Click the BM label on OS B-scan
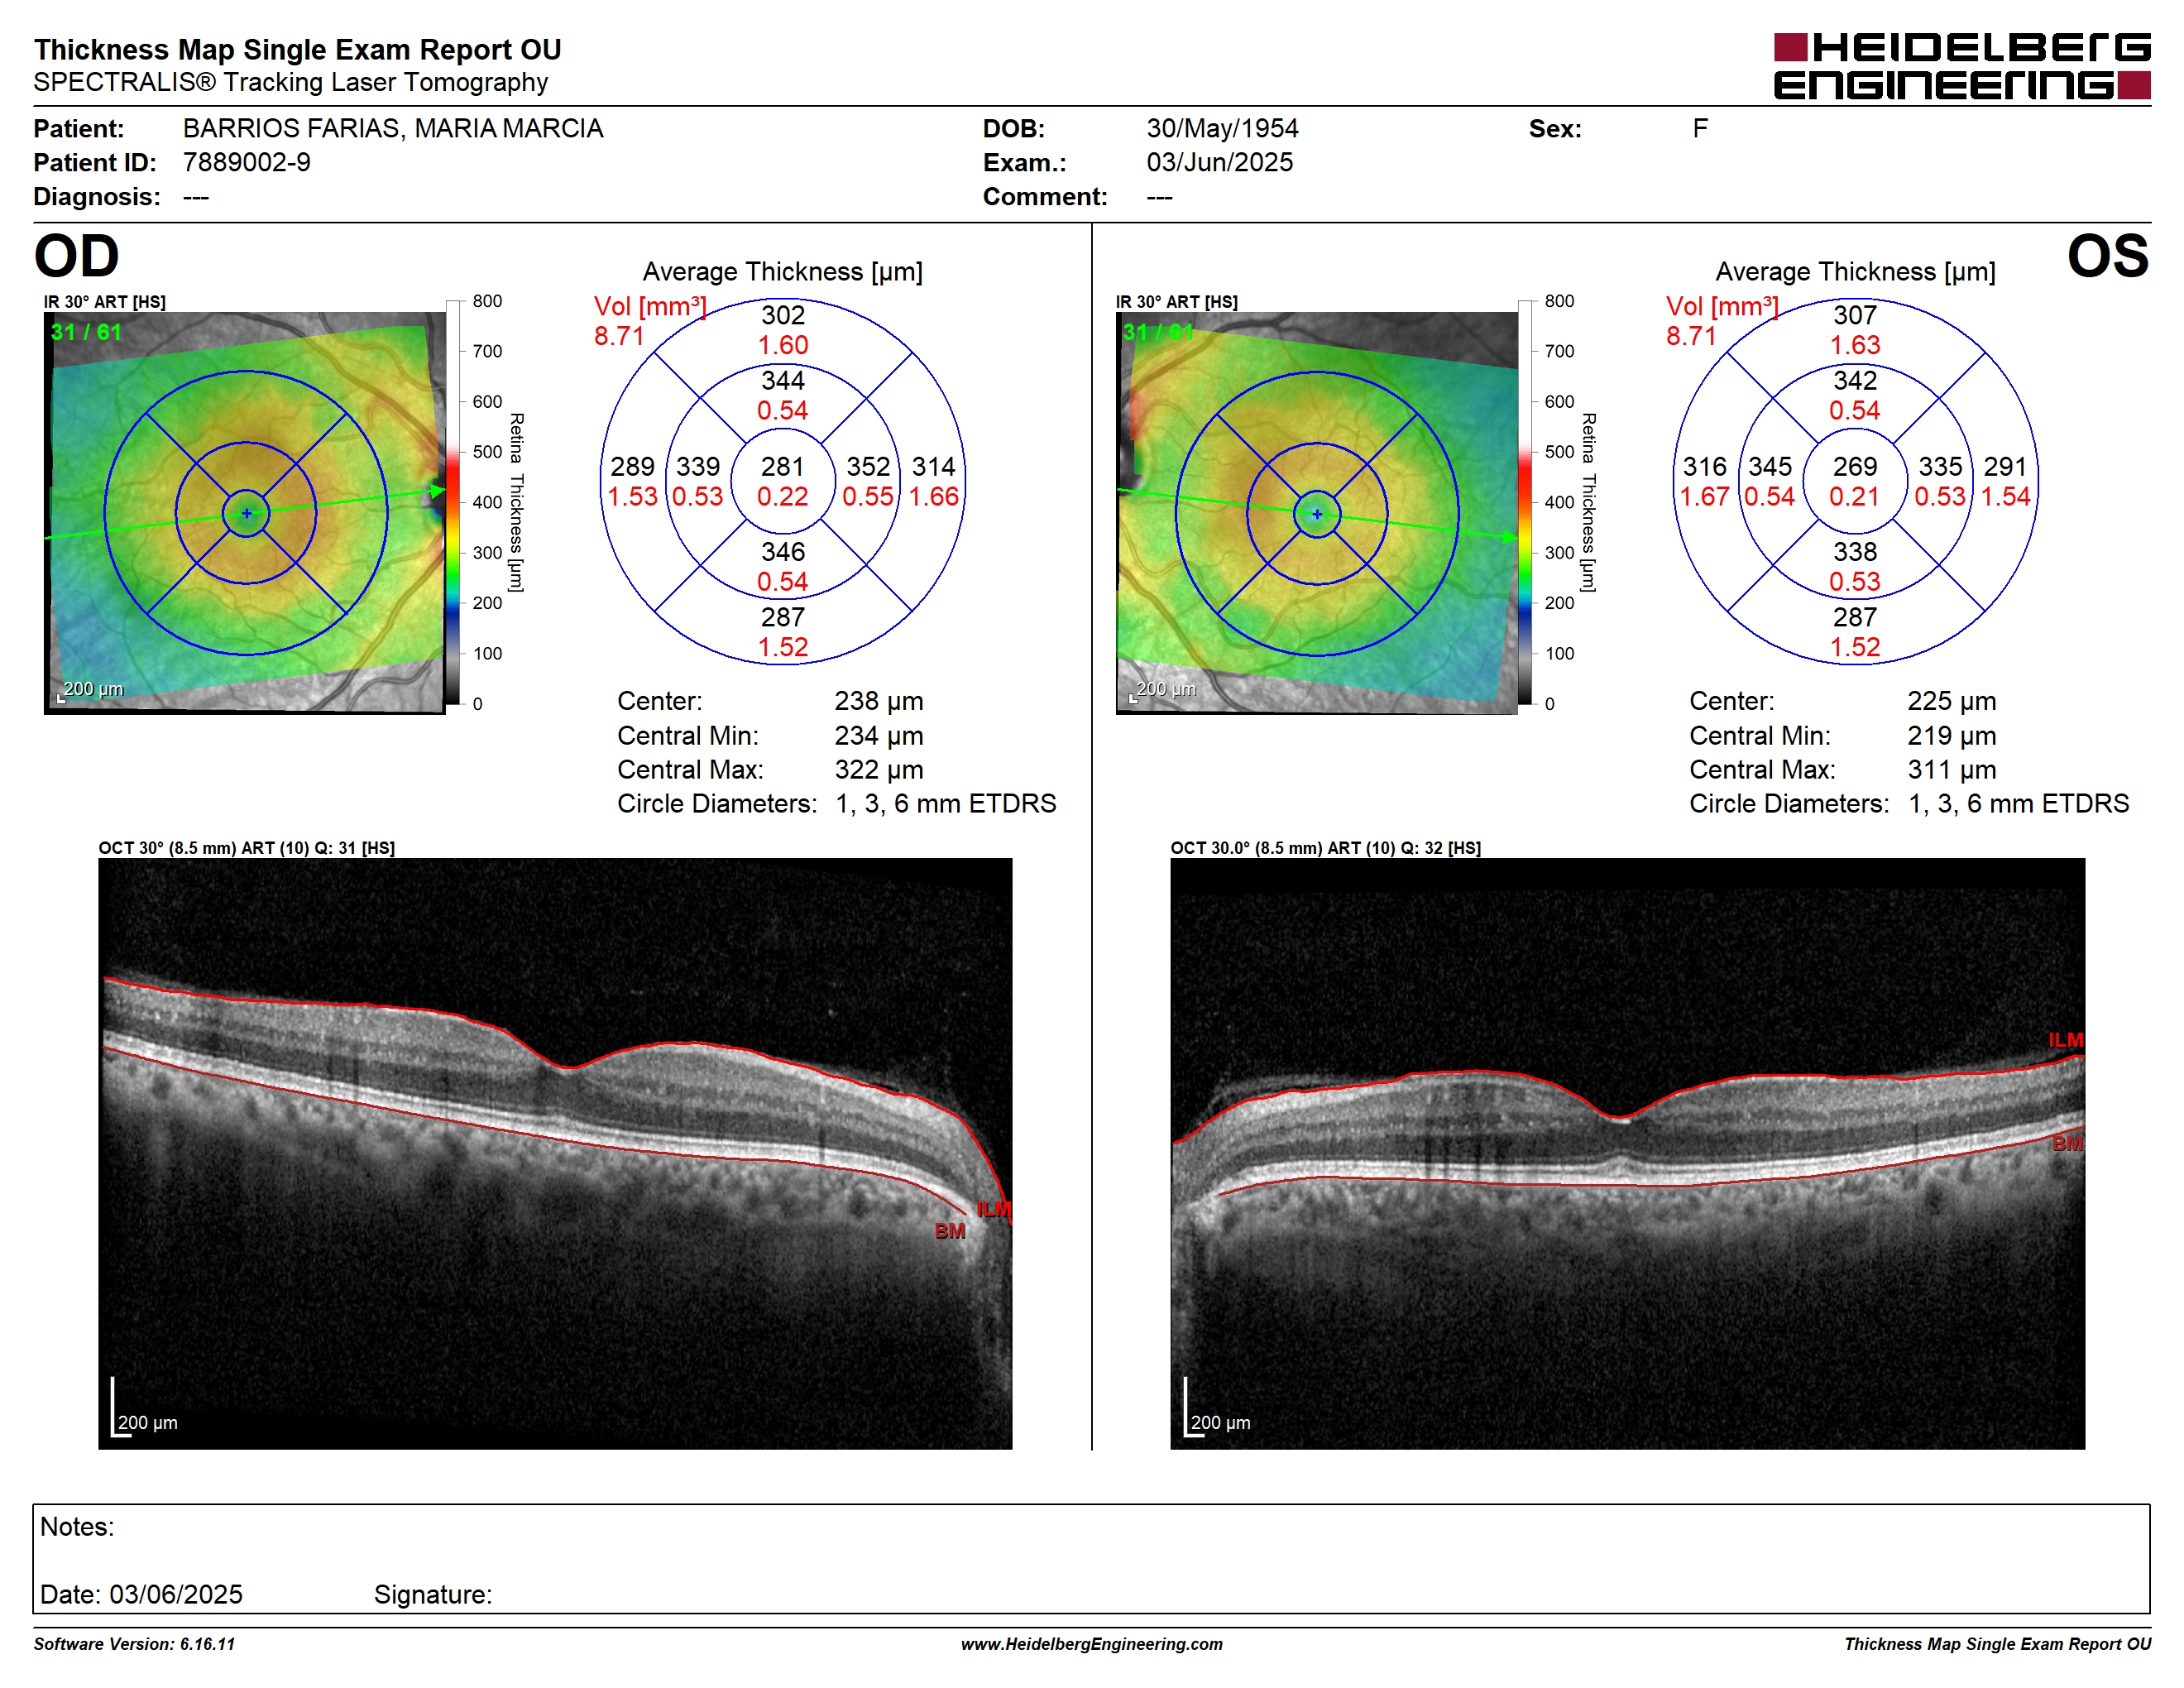 click(x=2067, y=1144)
